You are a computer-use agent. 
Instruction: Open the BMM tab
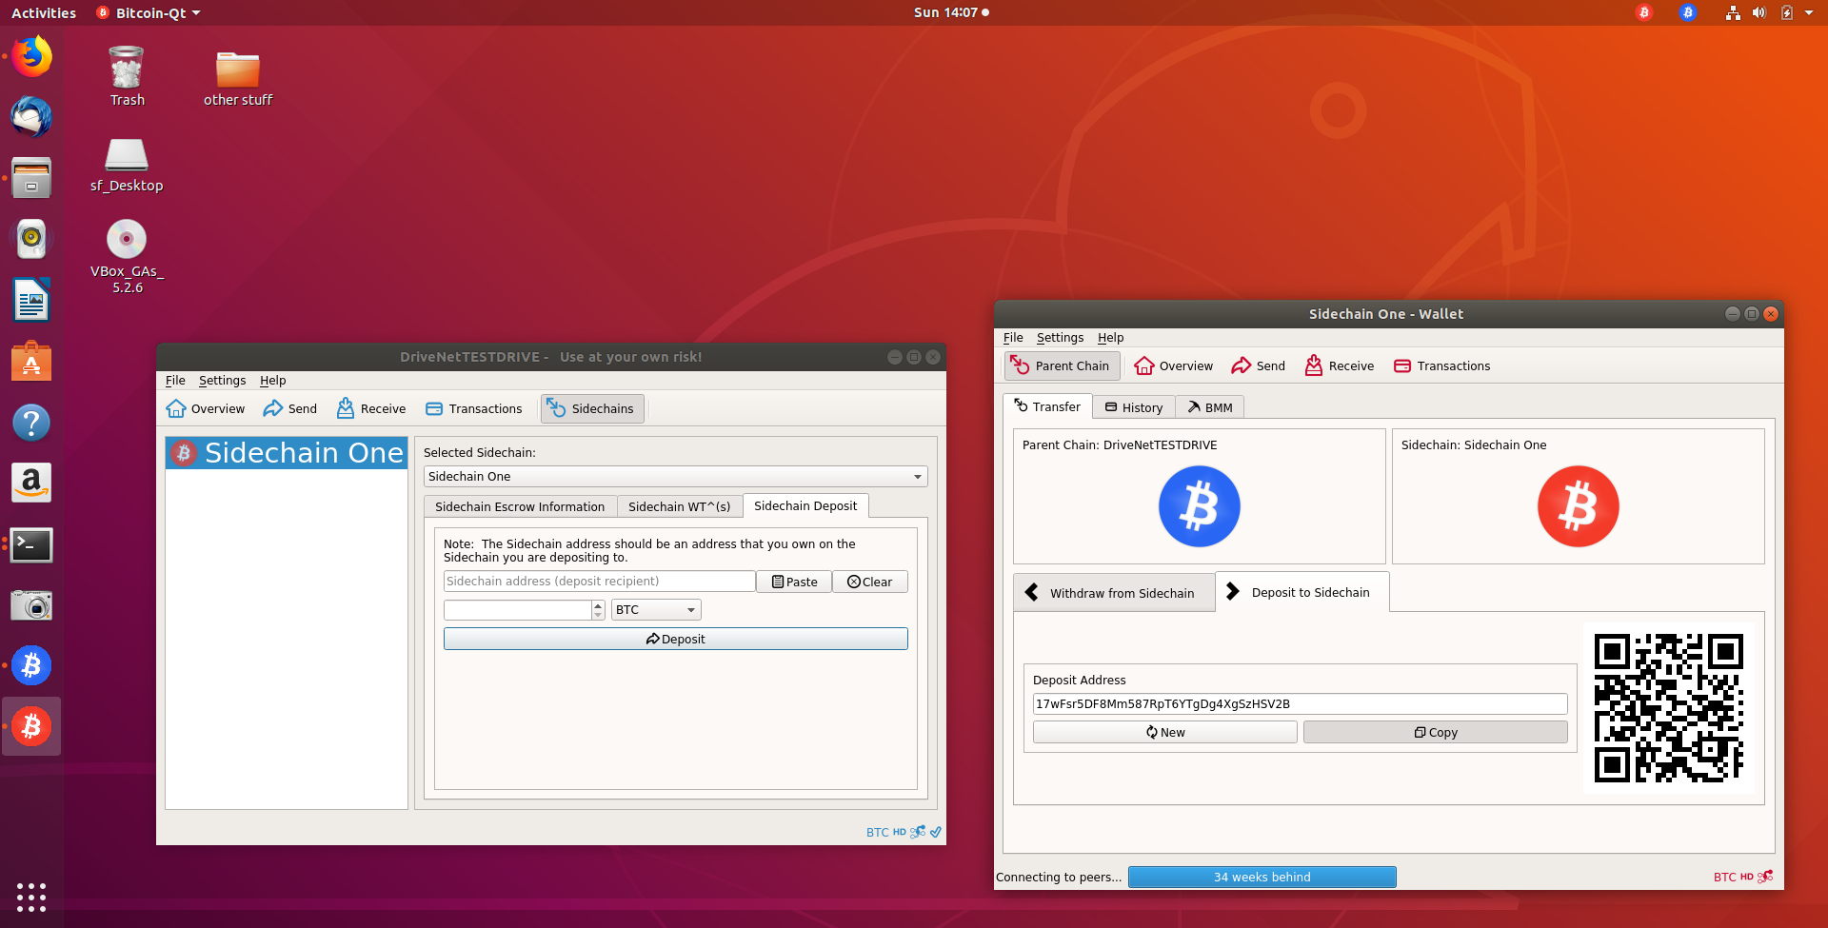tap(1209, 407)
